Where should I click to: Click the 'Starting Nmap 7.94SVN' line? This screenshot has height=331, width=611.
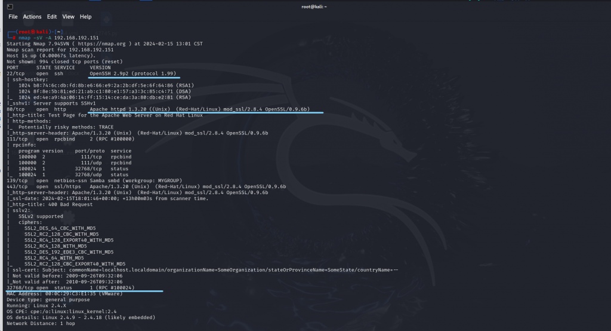pyautogui.click(x=104, y=44)
